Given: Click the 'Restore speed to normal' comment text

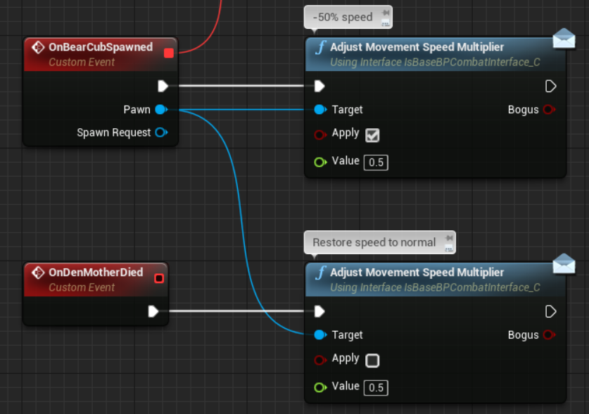Looking at the screenshot, I should click(374, 242).
